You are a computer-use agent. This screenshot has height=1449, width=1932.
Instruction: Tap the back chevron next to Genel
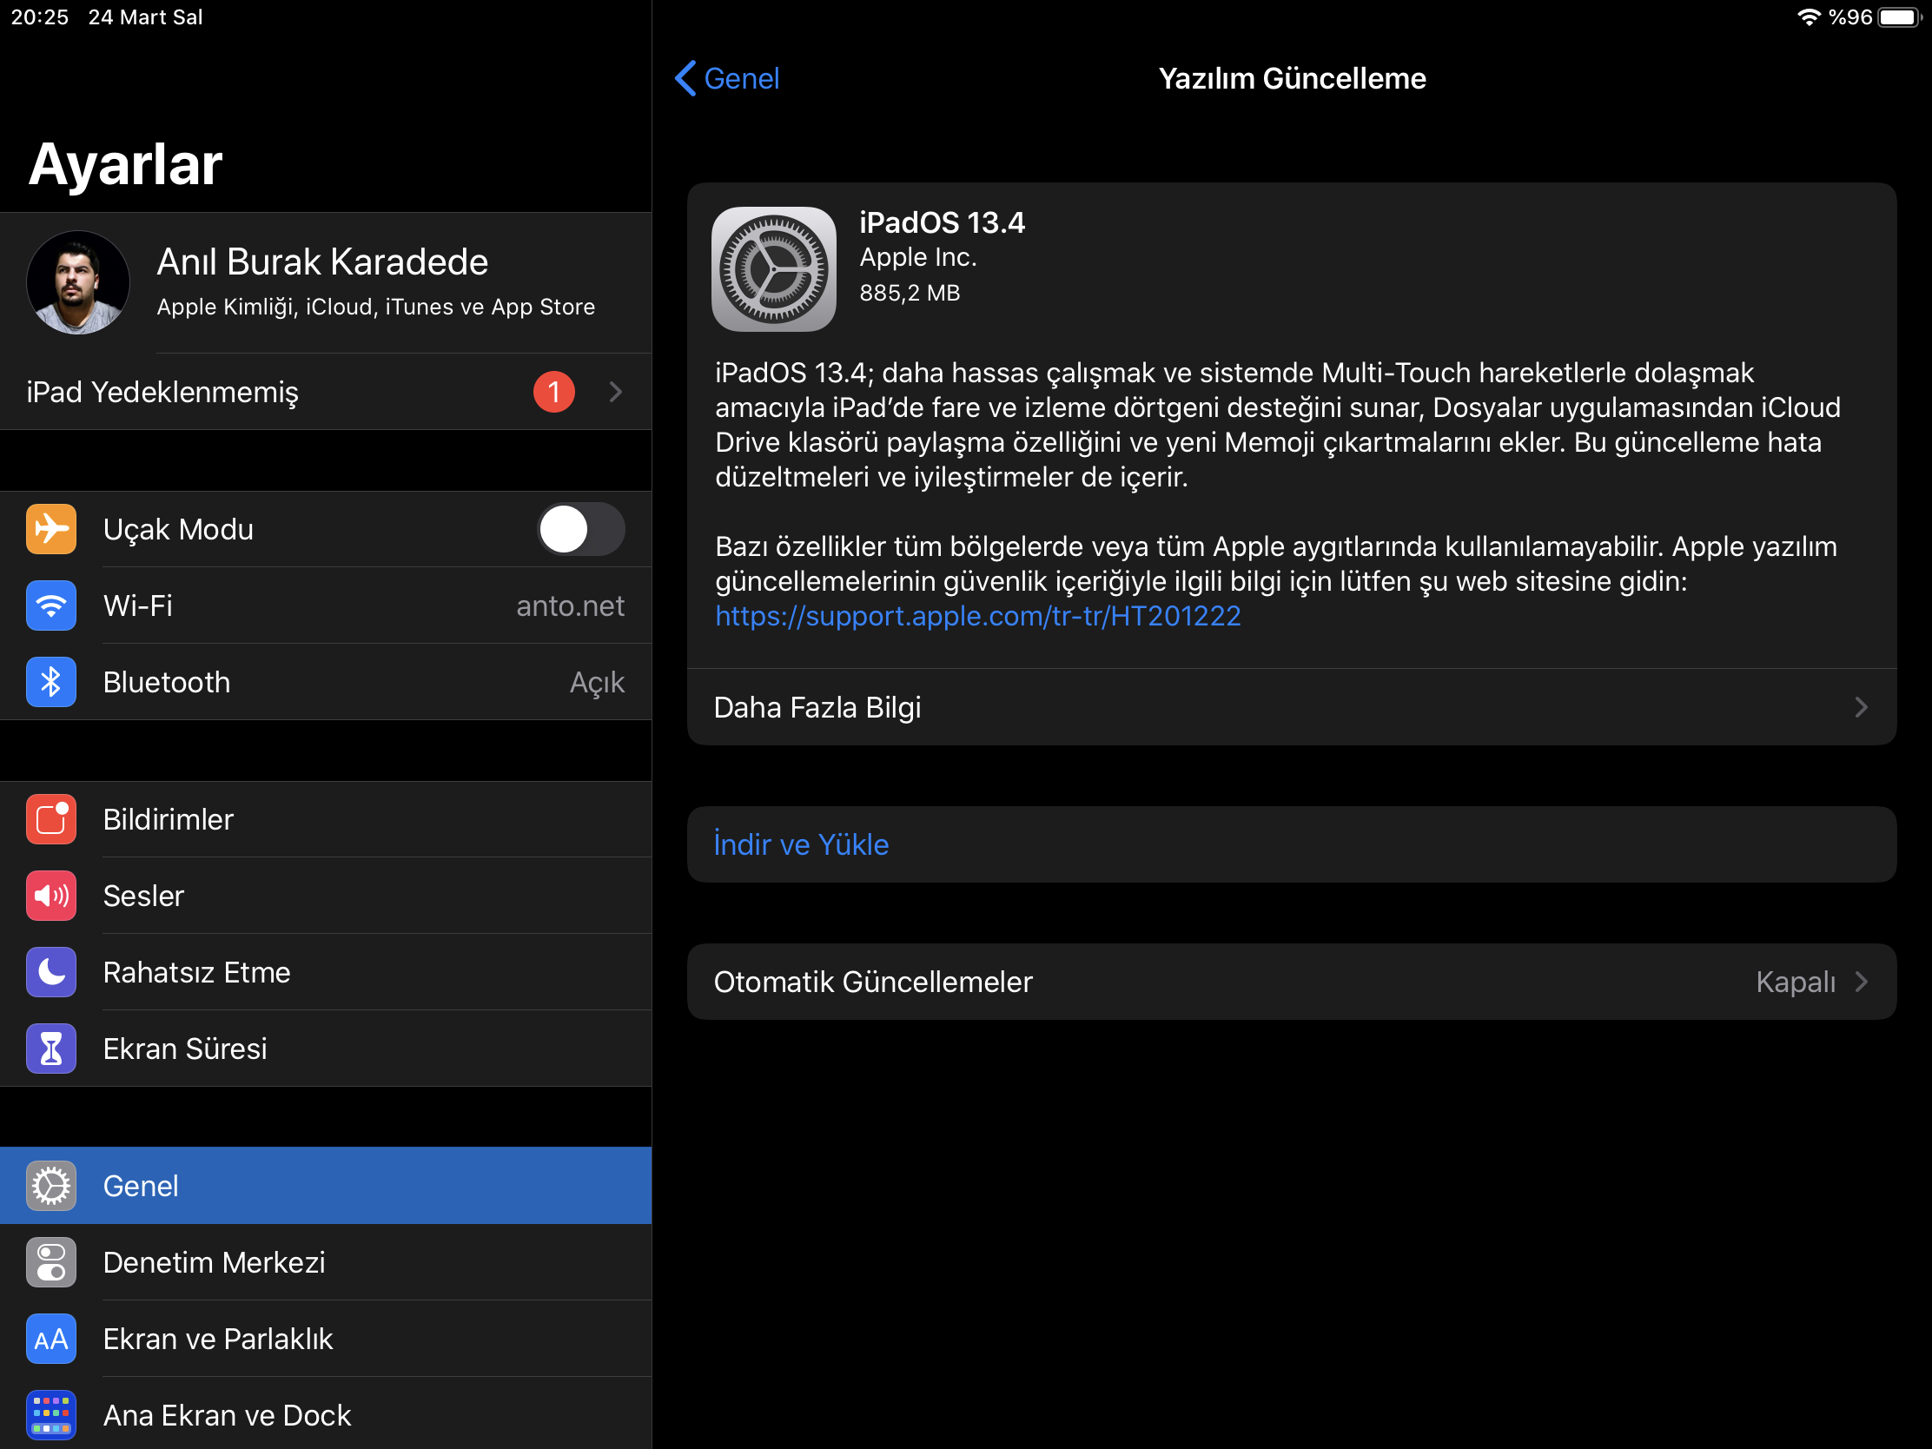click(x=685, y=78)
